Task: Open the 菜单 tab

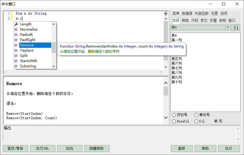Action: click(x=176, y=14)
